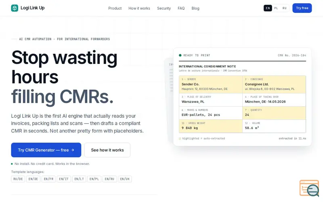
Task: Switch site language to RU
Action: click(x=285, y=8)
